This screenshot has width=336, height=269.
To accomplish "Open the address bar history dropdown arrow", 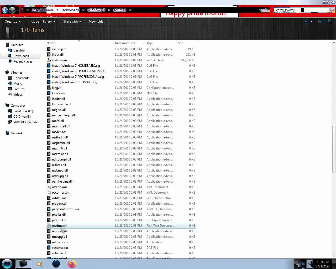I will pyautogui.click(x=261, y=10).
